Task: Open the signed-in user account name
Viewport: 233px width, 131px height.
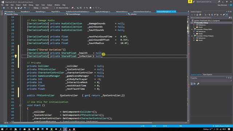Action: tap(222, 5)
